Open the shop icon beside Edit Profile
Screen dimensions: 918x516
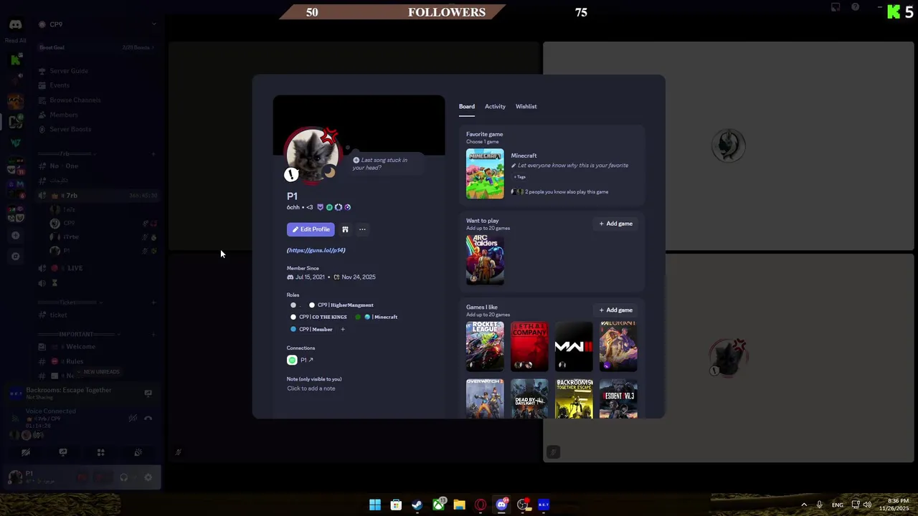pos(345,229)
